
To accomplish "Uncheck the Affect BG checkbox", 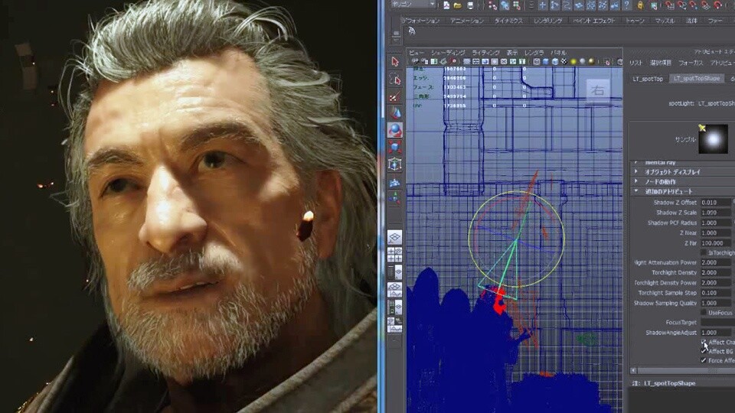I will pyautogui.click(x=704, y=351).
